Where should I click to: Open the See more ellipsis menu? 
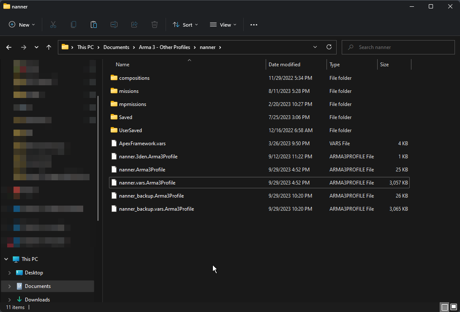253,25
